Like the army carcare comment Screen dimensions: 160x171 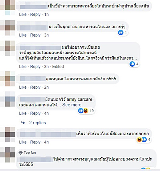[23, 113]
